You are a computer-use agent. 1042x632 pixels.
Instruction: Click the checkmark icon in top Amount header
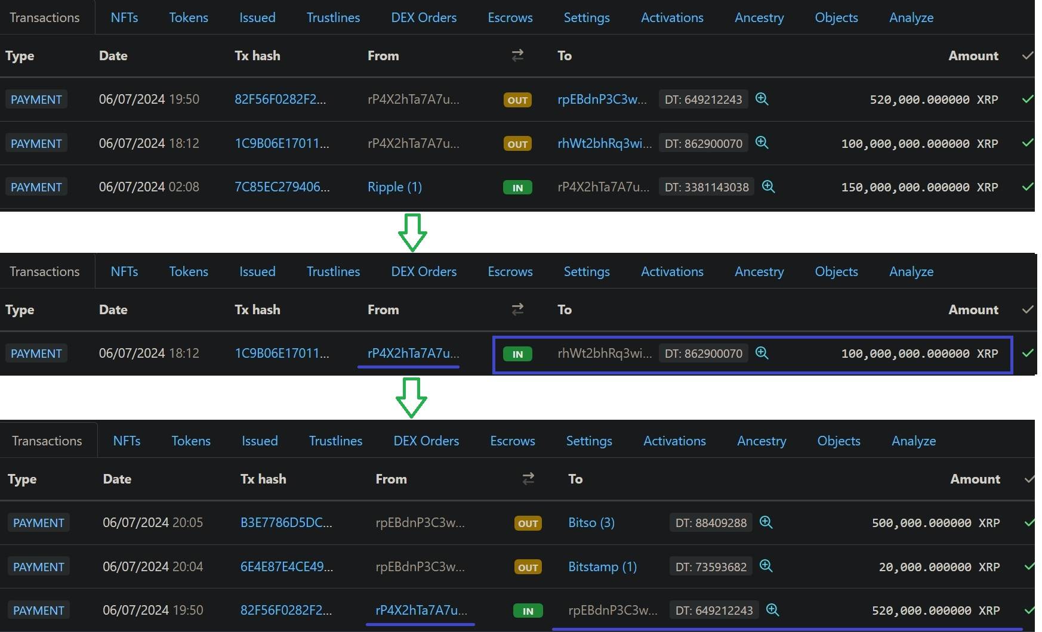click(1028, 55)
